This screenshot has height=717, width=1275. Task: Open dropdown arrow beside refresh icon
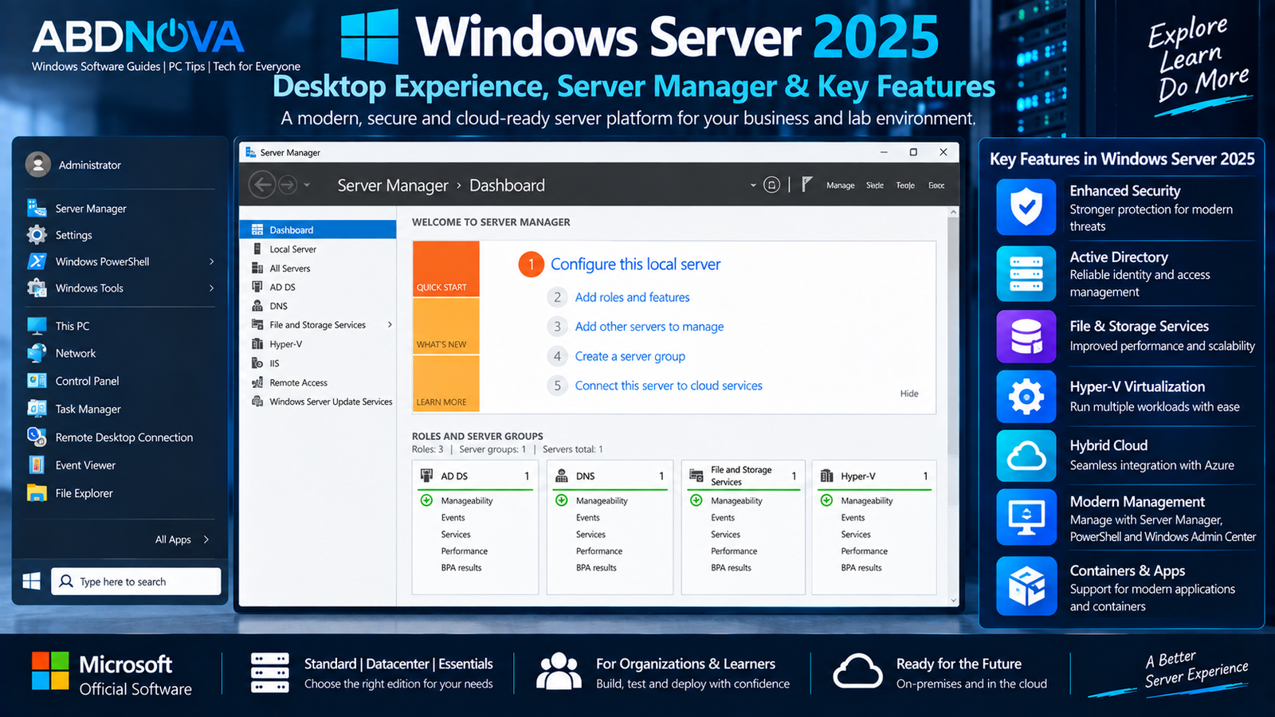[753, 186]
